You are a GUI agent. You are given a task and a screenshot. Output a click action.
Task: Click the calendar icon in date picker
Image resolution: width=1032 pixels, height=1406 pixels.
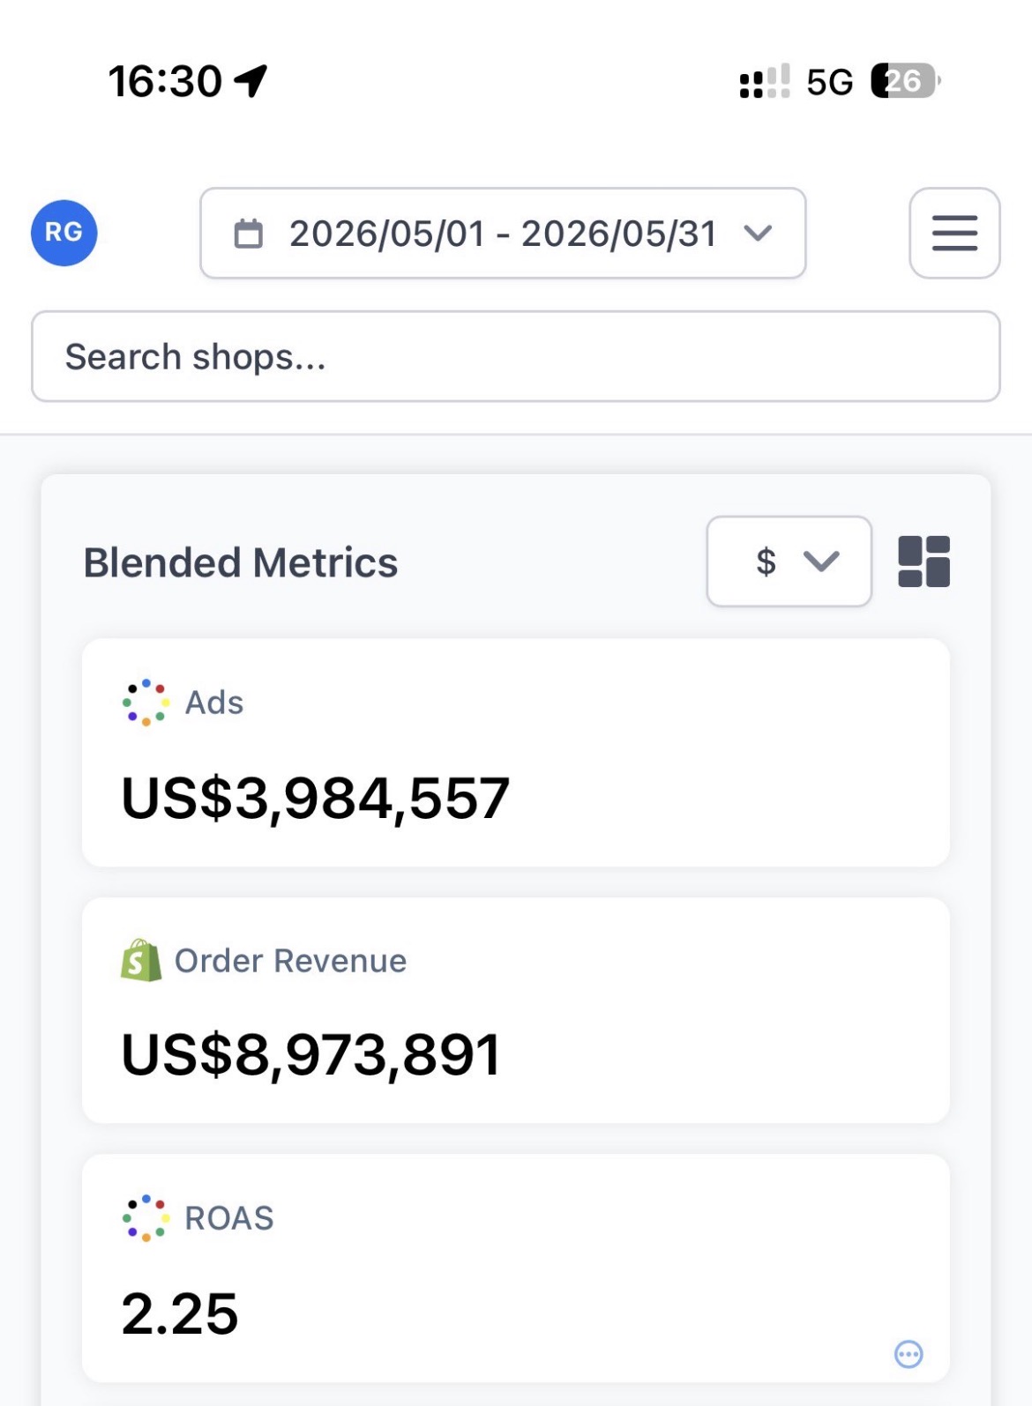(x=248, y=234)
